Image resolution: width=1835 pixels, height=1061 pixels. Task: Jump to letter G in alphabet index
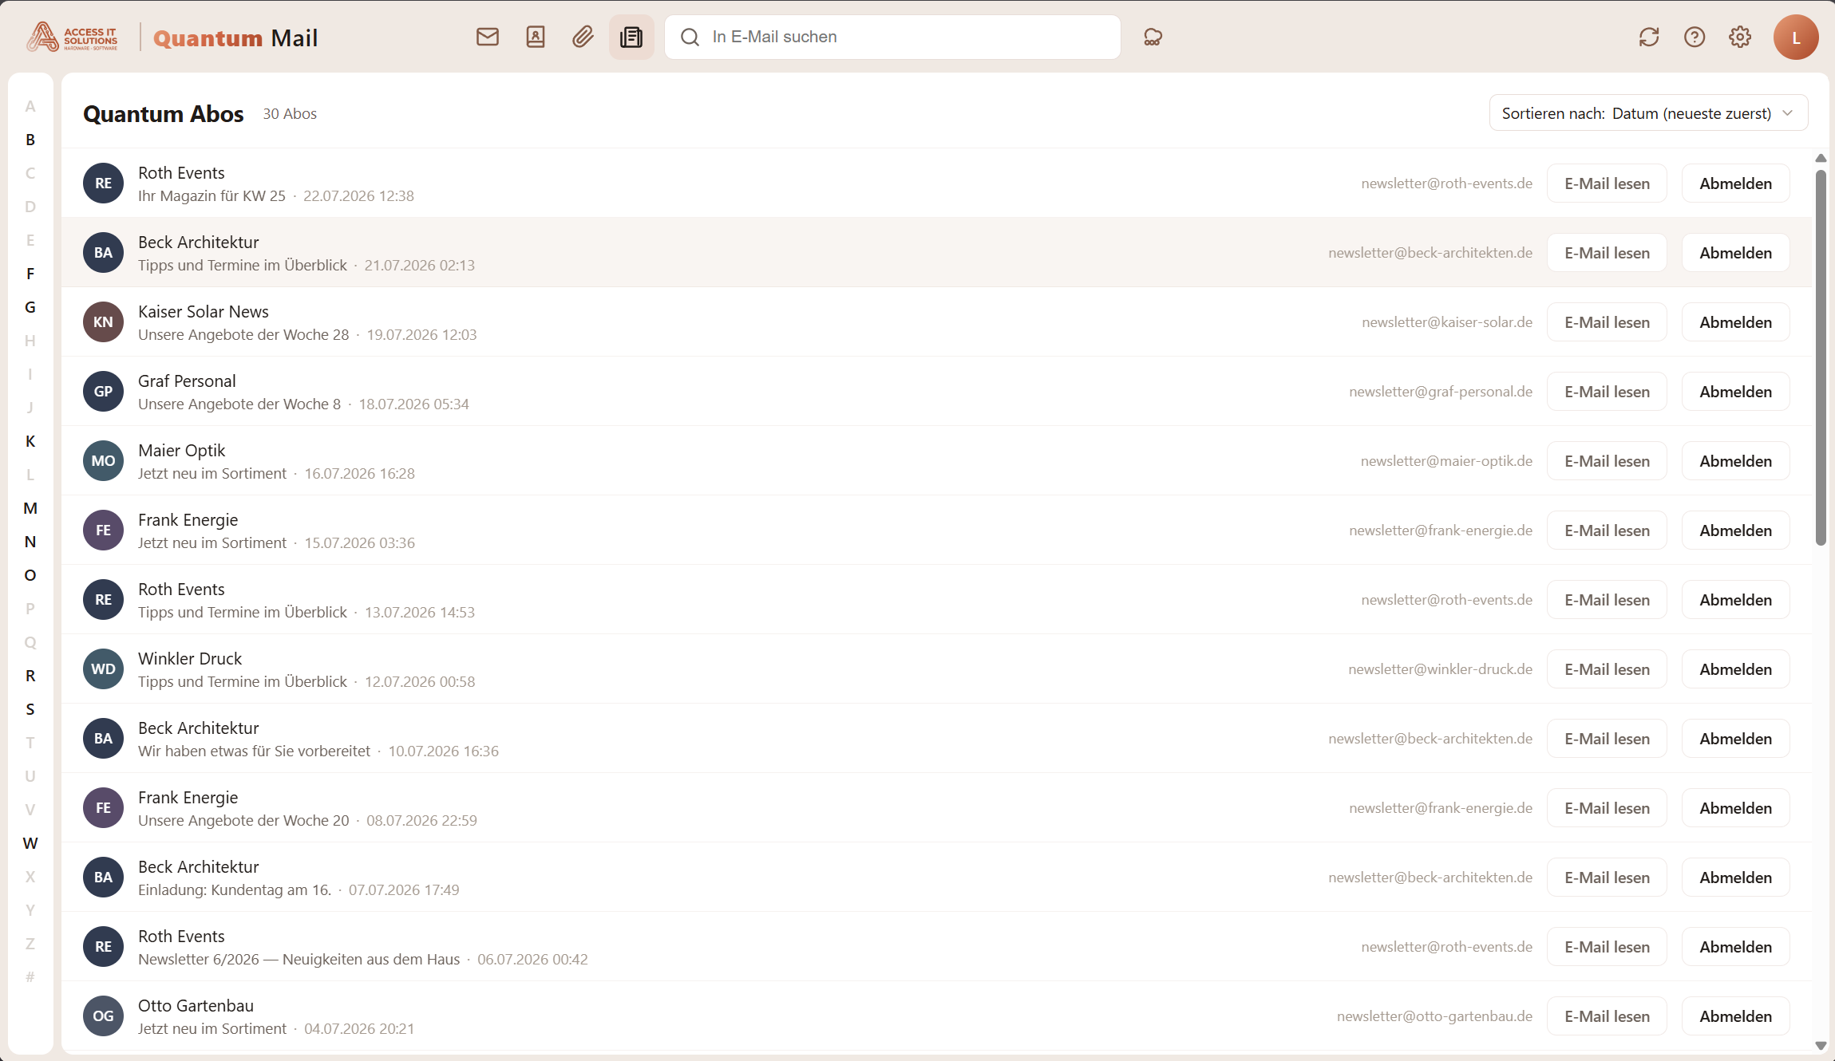click(30, 307)
